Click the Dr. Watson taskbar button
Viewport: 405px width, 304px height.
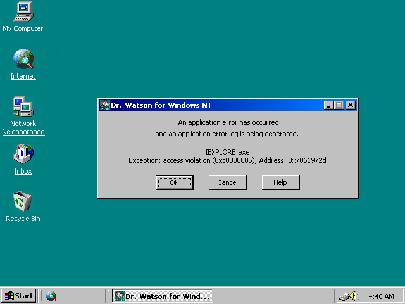click(163, 296)
